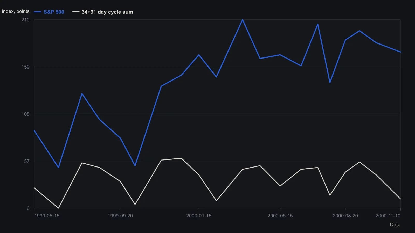Click the 6 y-axis tick label
The width and height of the screenshot is (415, 233).
point(28,208)
